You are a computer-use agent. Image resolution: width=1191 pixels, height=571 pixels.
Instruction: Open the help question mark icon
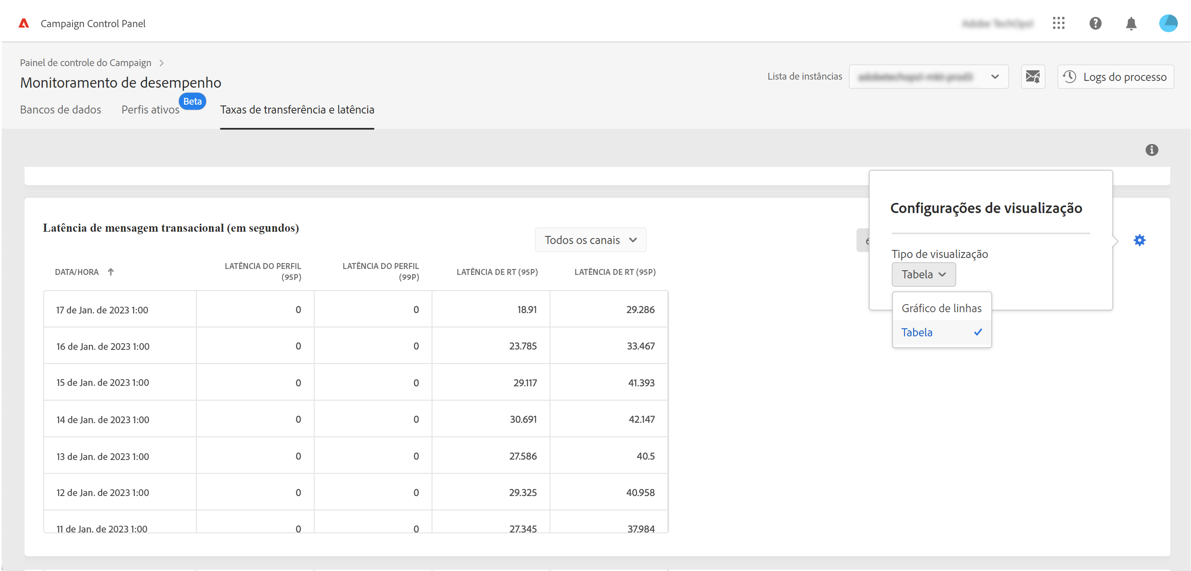tap(1095, 23)
